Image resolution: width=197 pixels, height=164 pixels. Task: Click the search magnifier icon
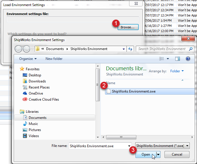point(191,49)
